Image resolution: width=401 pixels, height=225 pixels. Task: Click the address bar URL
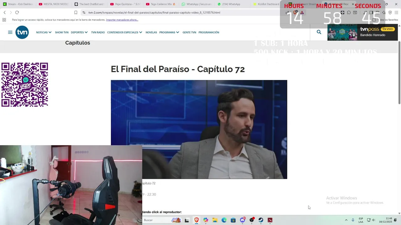click(x=154, y=12)
